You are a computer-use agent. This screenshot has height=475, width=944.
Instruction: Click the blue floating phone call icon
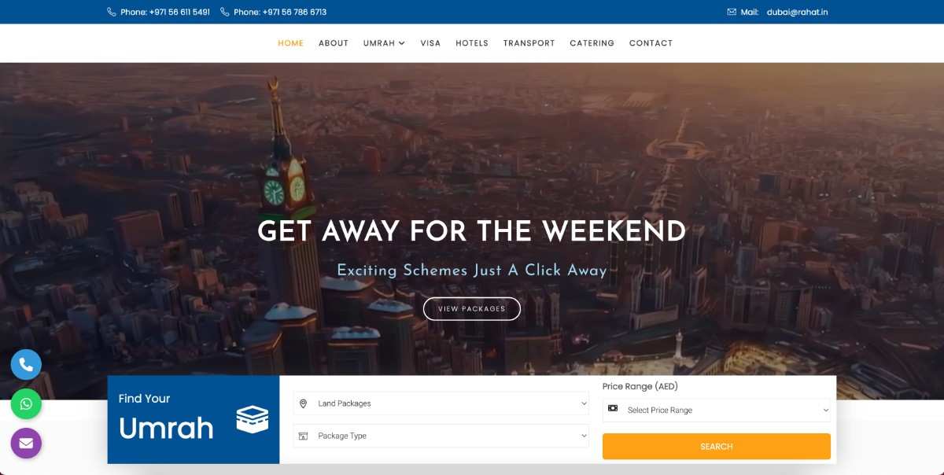[26, 365]
